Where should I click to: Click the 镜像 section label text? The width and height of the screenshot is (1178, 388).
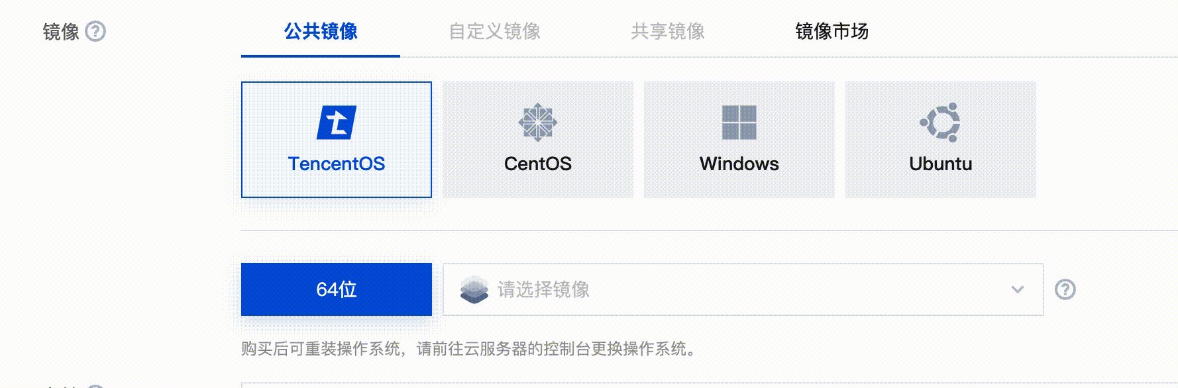[61, 31]
